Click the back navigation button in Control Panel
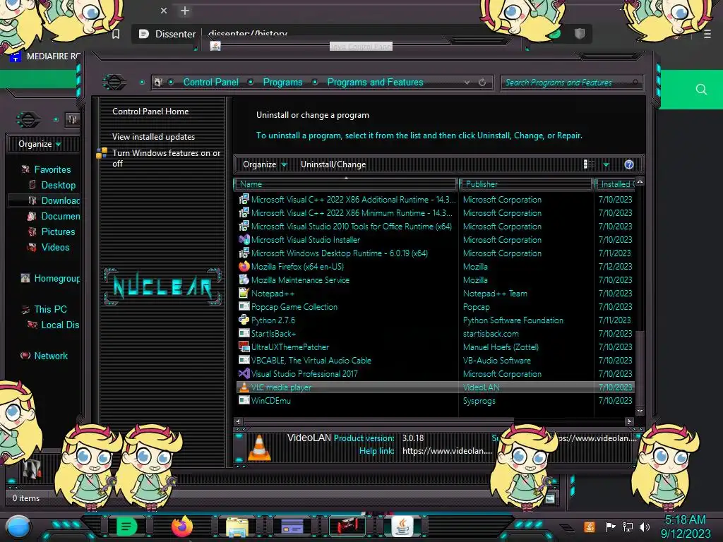 [x=114, y=83]
